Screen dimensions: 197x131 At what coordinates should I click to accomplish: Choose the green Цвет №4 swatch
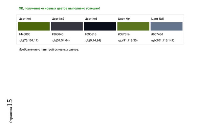133,26
